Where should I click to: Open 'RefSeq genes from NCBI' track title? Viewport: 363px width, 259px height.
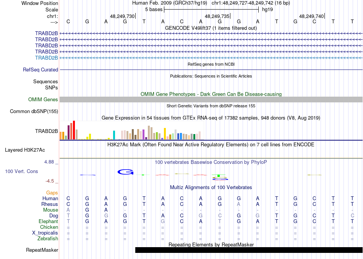tap(211, 64)
